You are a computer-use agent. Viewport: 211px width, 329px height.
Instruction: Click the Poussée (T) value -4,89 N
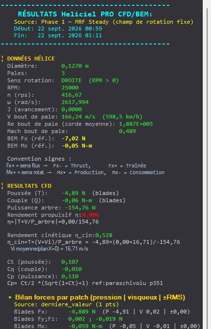click(74, 193)
